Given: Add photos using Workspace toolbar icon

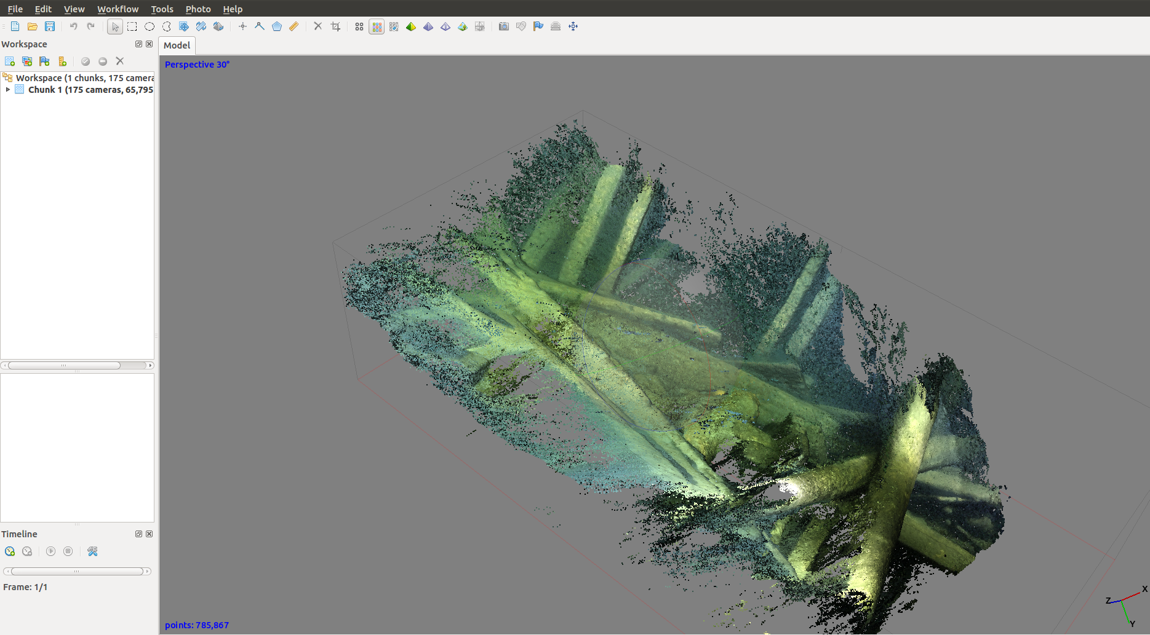Looking at the screenshot, I should [x=27, y=61].
